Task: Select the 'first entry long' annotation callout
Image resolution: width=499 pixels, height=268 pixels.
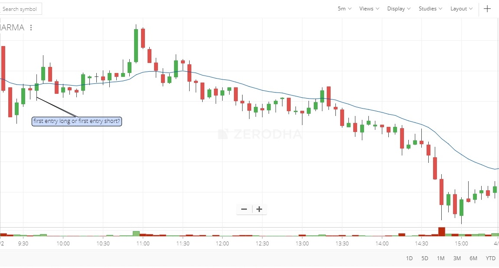Action: point(77,121)
